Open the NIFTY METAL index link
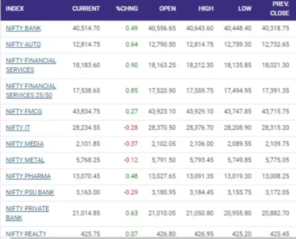296x239 pixels. click(x=25, y=160)
